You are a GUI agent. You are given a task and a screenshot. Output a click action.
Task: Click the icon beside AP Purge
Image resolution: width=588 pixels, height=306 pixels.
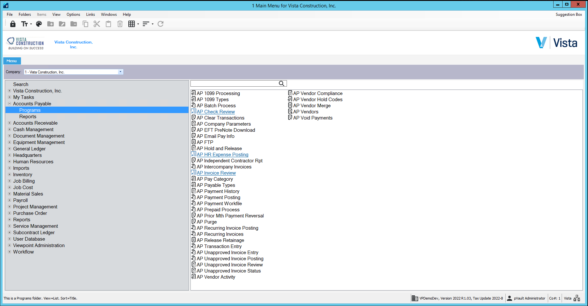(x=194, y=222)
